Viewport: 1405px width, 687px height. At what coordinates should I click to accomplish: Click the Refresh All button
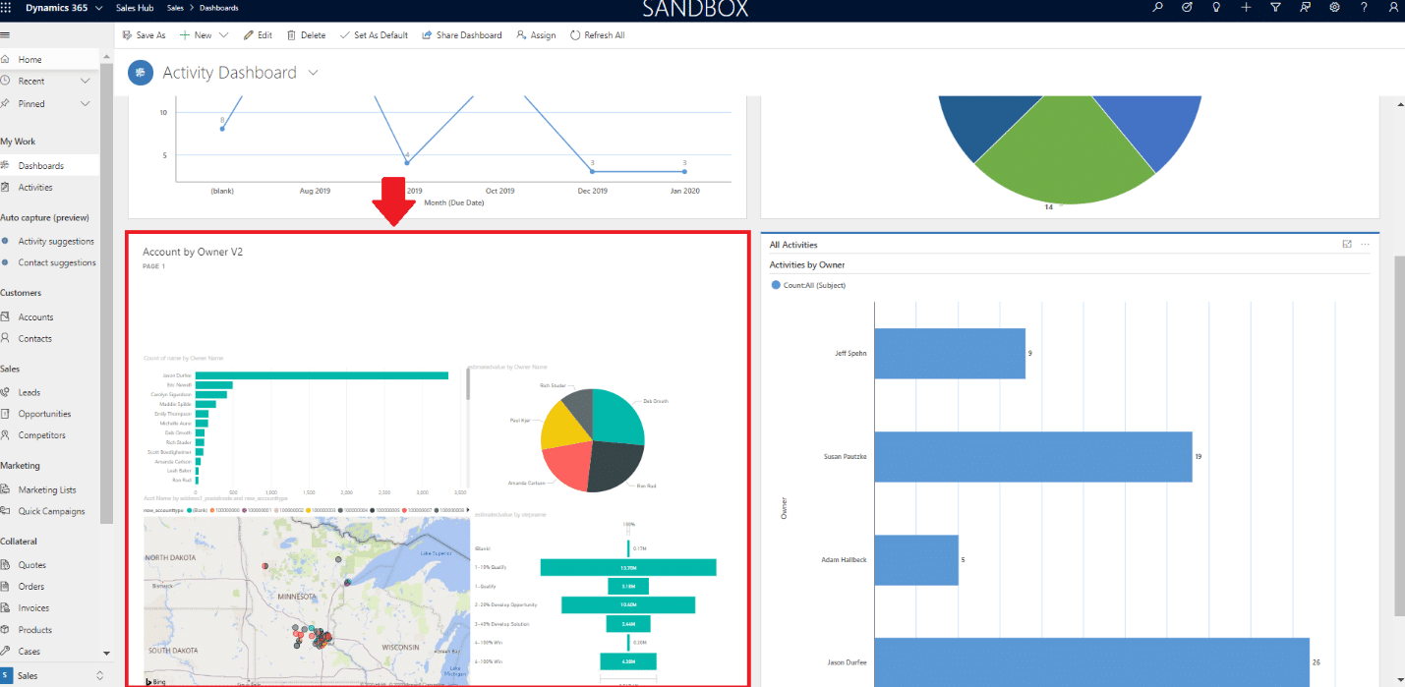(597, 35)
